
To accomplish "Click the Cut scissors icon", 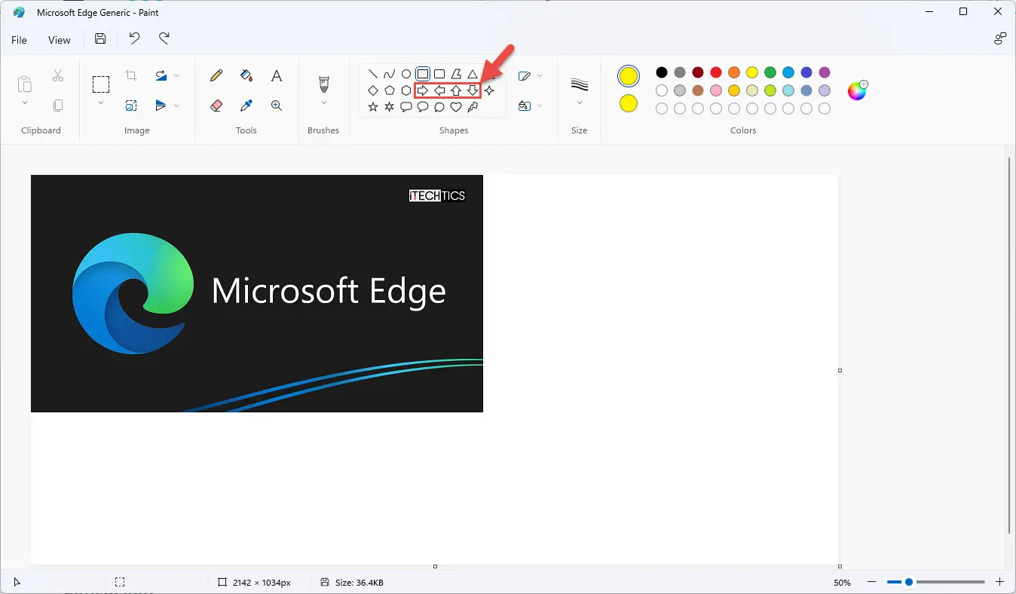I will pyautogui.click(x=58, y=75).
